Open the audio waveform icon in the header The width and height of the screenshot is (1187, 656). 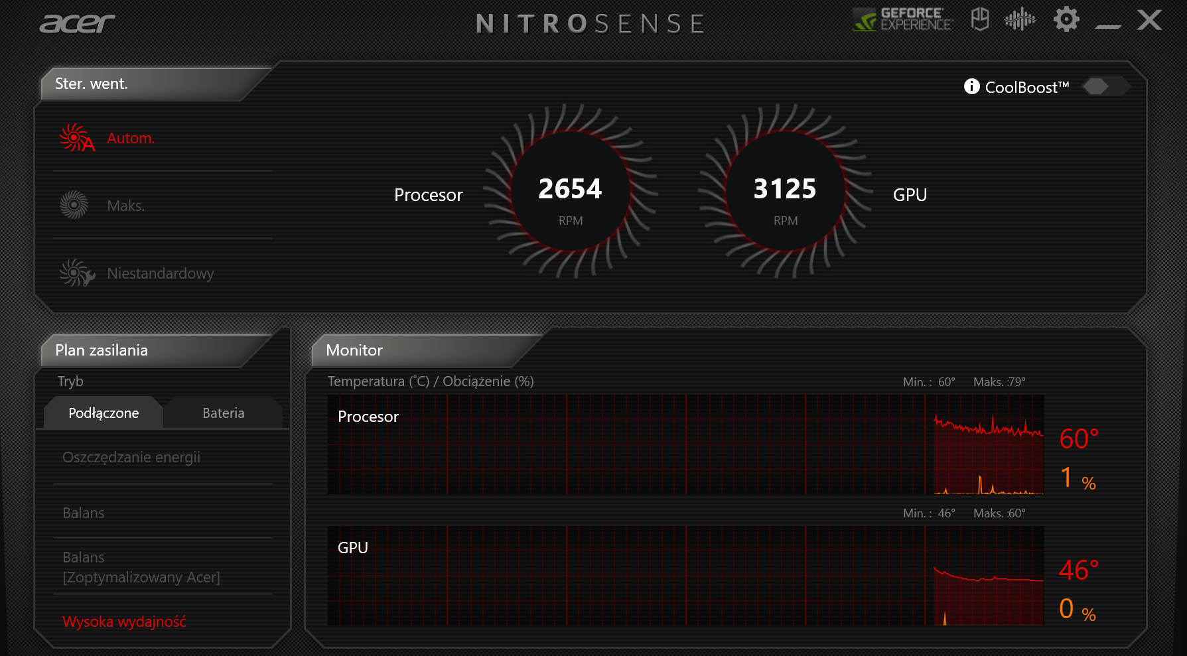[1020, 19]
